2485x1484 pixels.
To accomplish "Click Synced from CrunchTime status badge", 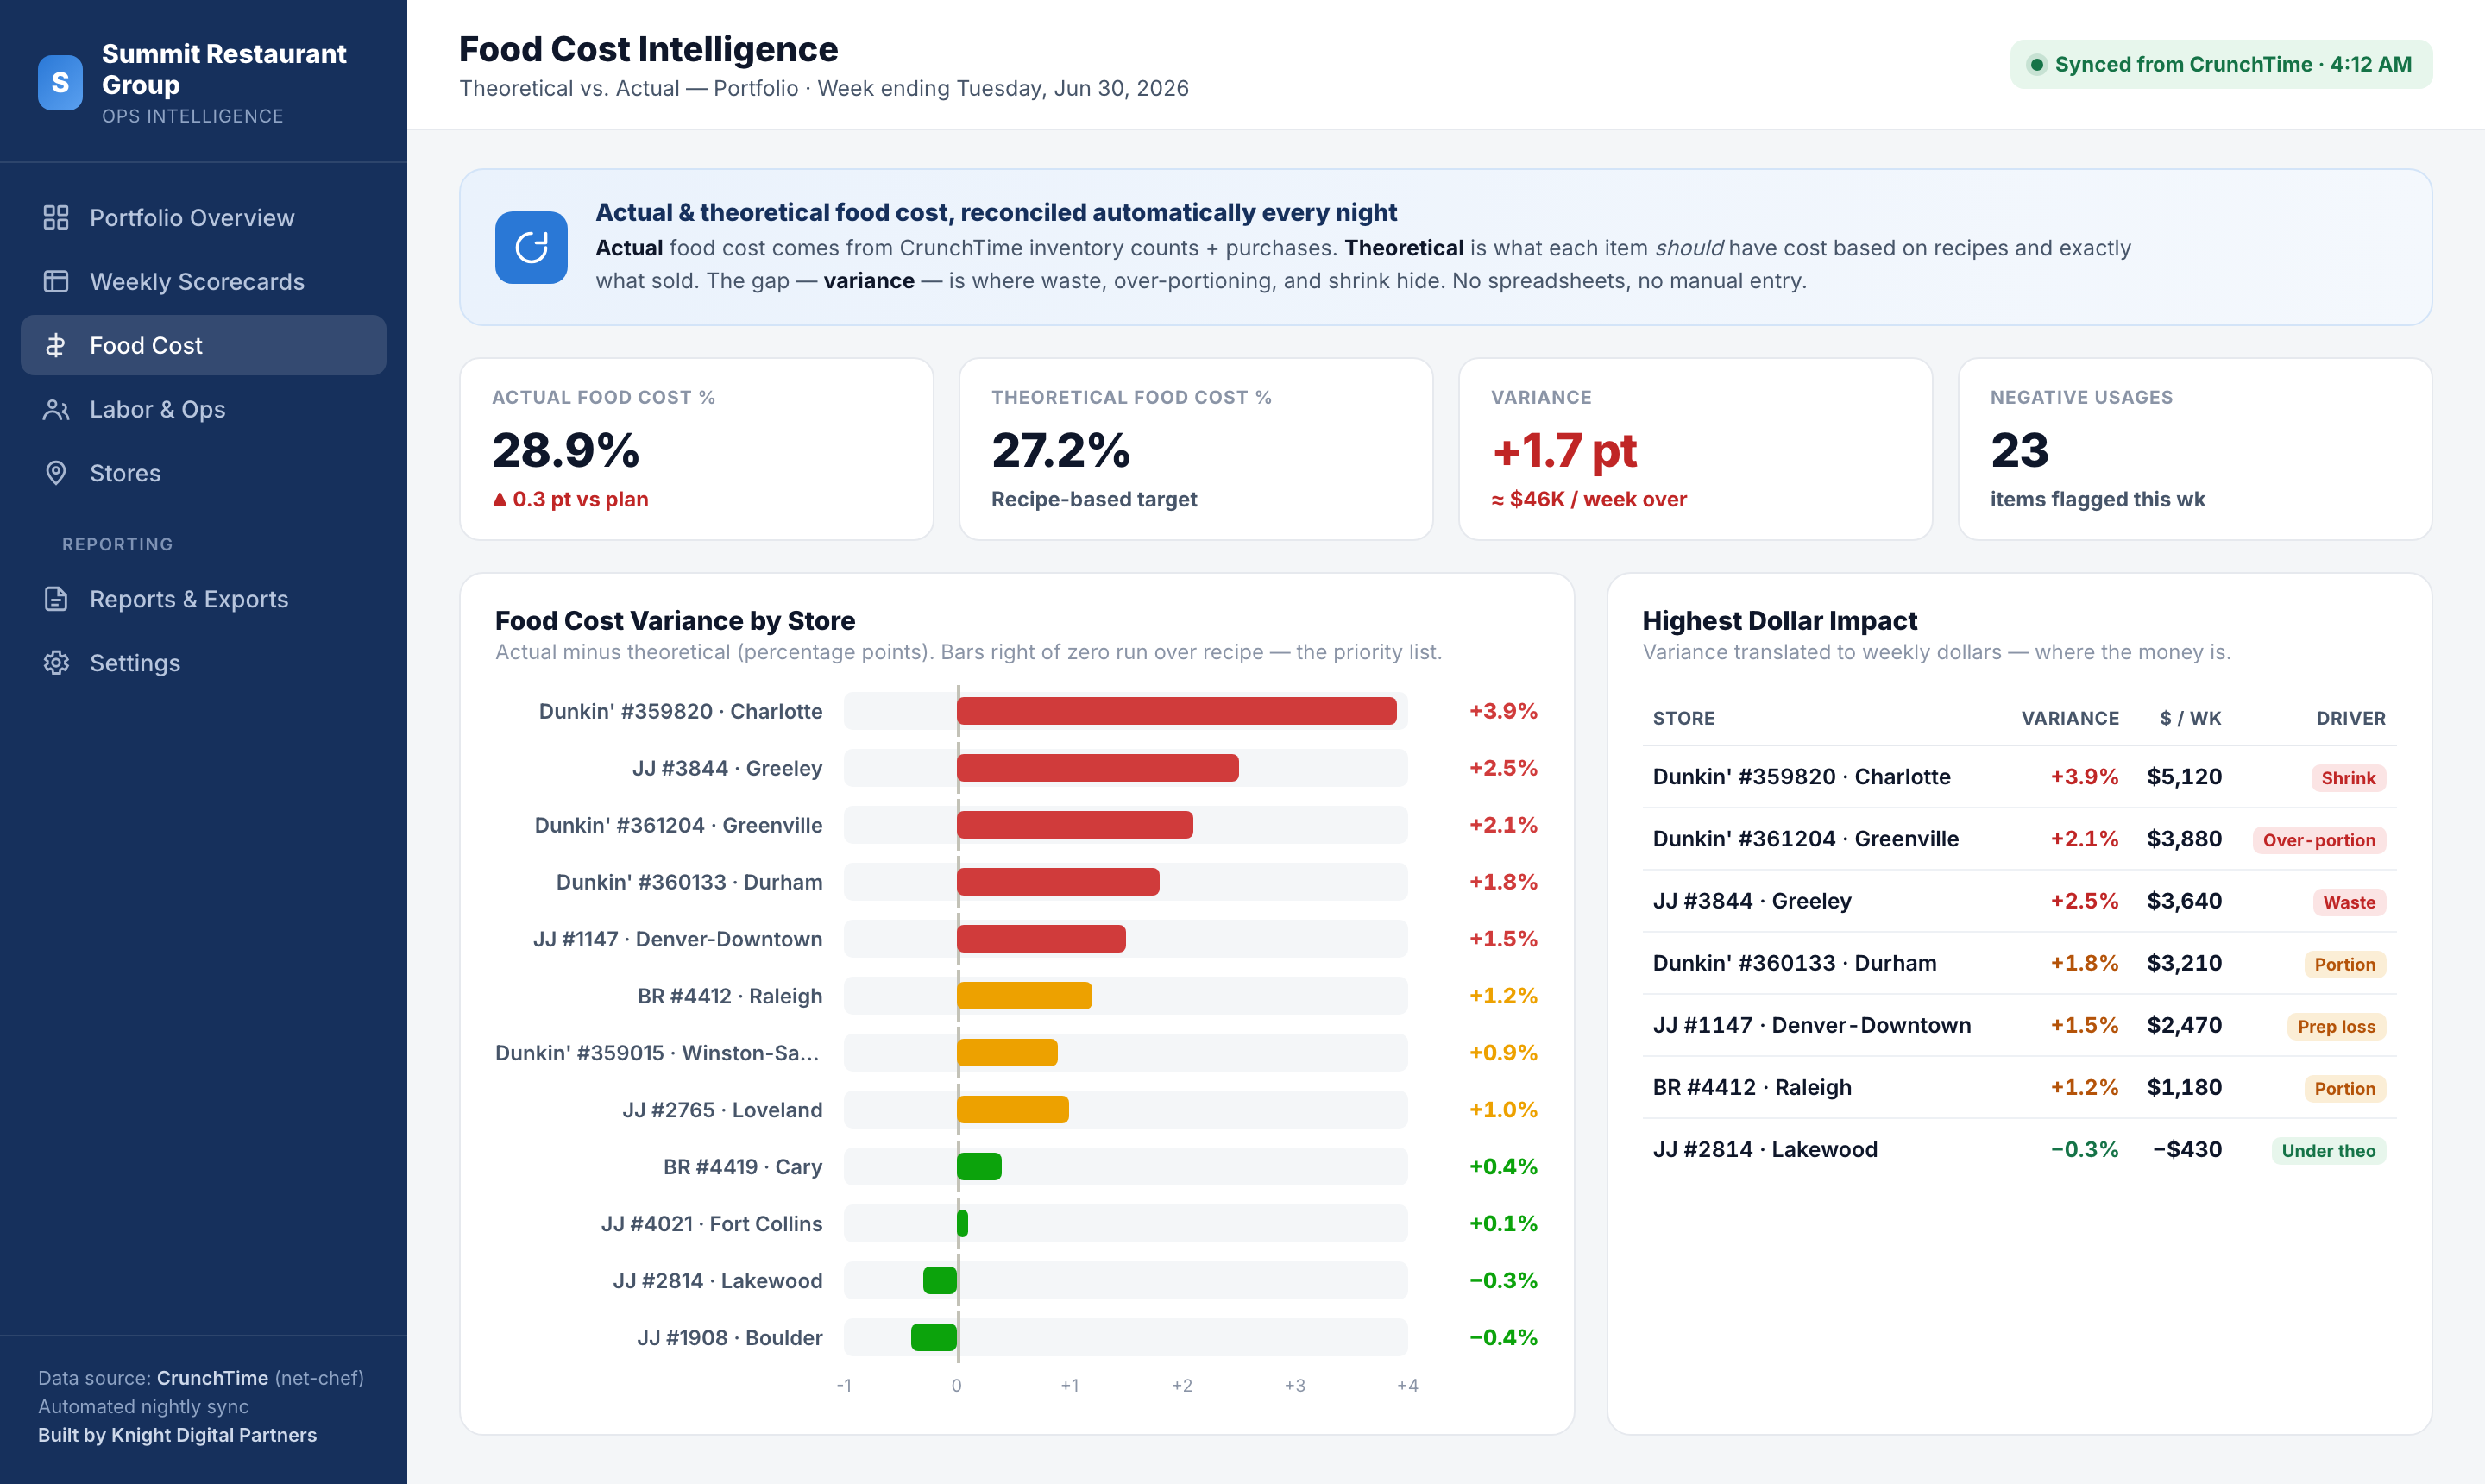I will [2221, 65].
